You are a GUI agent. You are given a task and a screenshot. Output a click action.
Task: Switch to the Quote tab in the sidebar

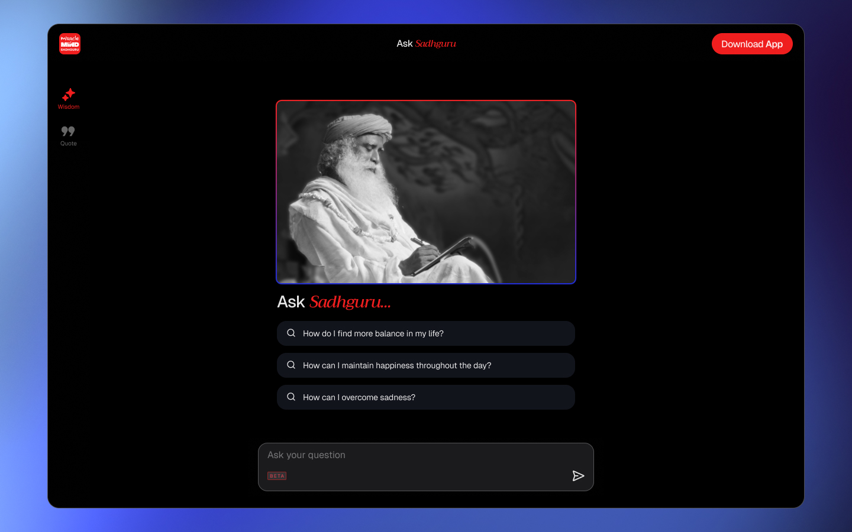tap(68, 136)
